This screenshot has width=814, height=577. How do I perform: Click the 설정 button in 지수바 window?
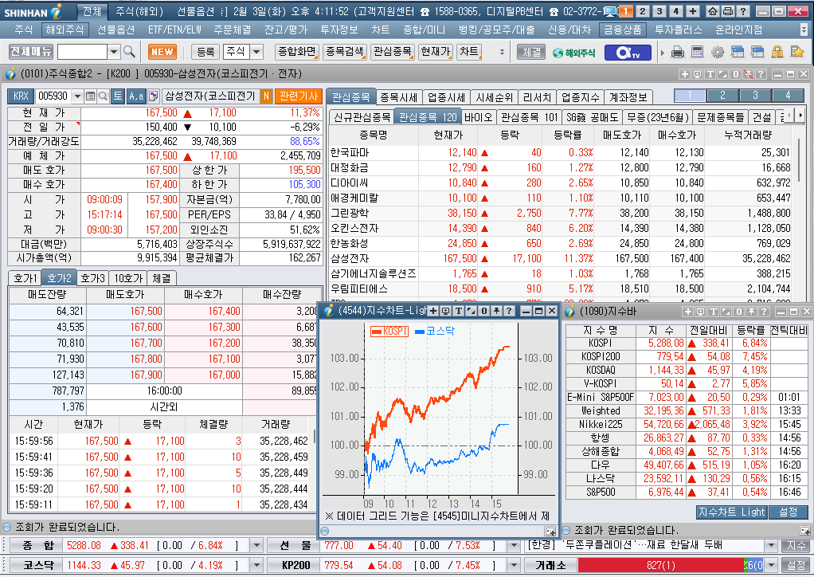pyautogui.click(x=788, y=512)
